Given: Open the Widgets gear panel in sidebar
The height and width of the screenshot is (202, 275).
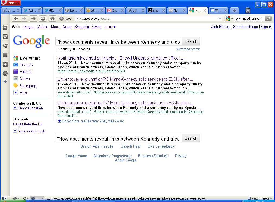Looking at the screenshot, I should pyautogui.click(x=5, y=37).
